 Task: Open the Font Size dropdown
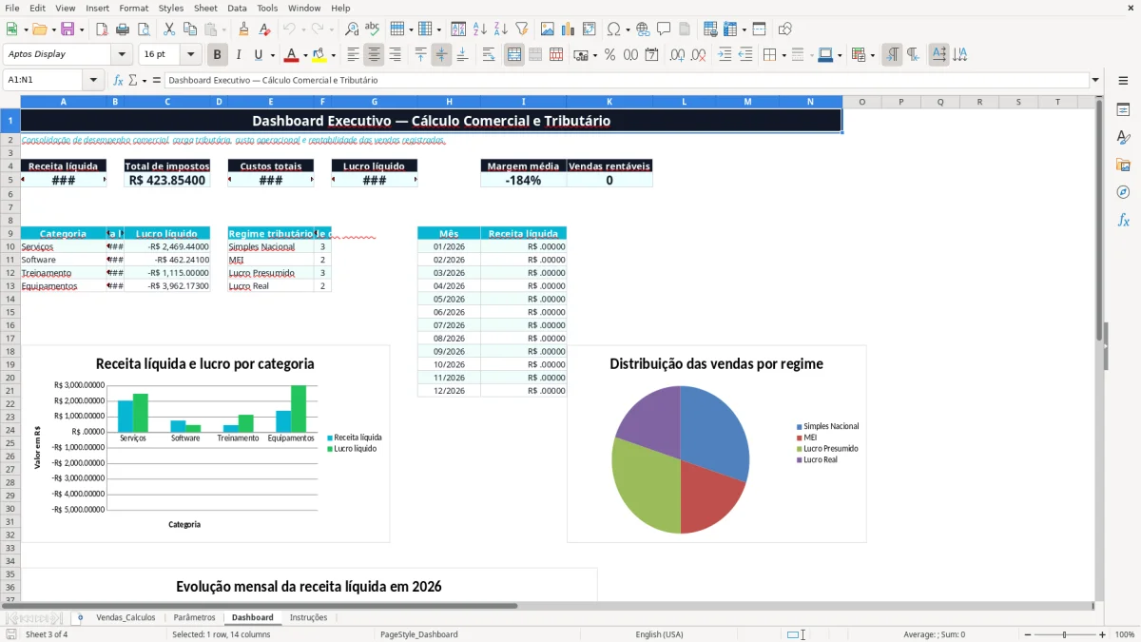pyautogui.click(x=190, y=55)
